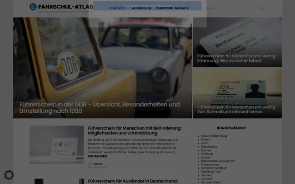The image size is (295, 184).
Task: Select Berlin in Bundesländer list
Action: click(205, 143)
